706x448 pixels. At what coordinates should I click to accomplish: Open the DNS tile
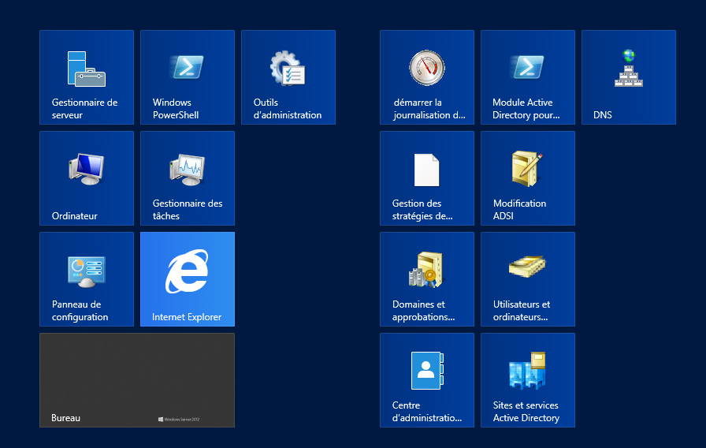tap(629, 77)
